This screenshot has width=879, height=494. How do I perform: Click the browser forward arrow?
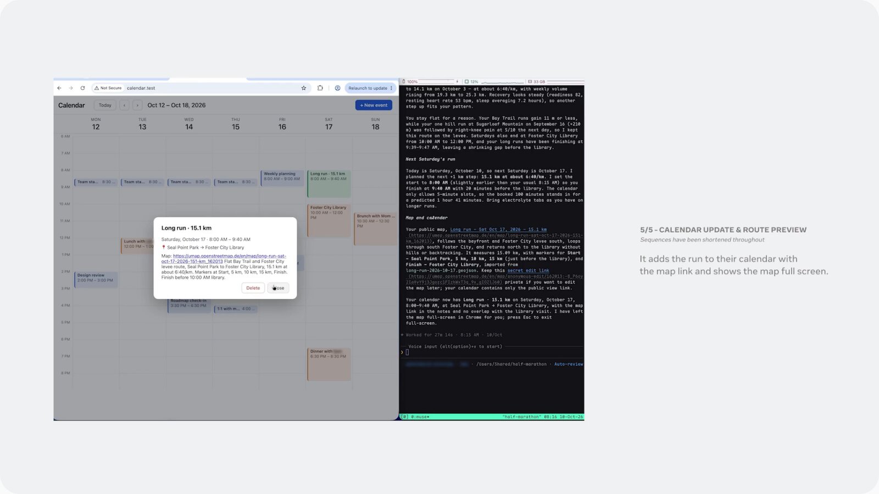point(71,88)
